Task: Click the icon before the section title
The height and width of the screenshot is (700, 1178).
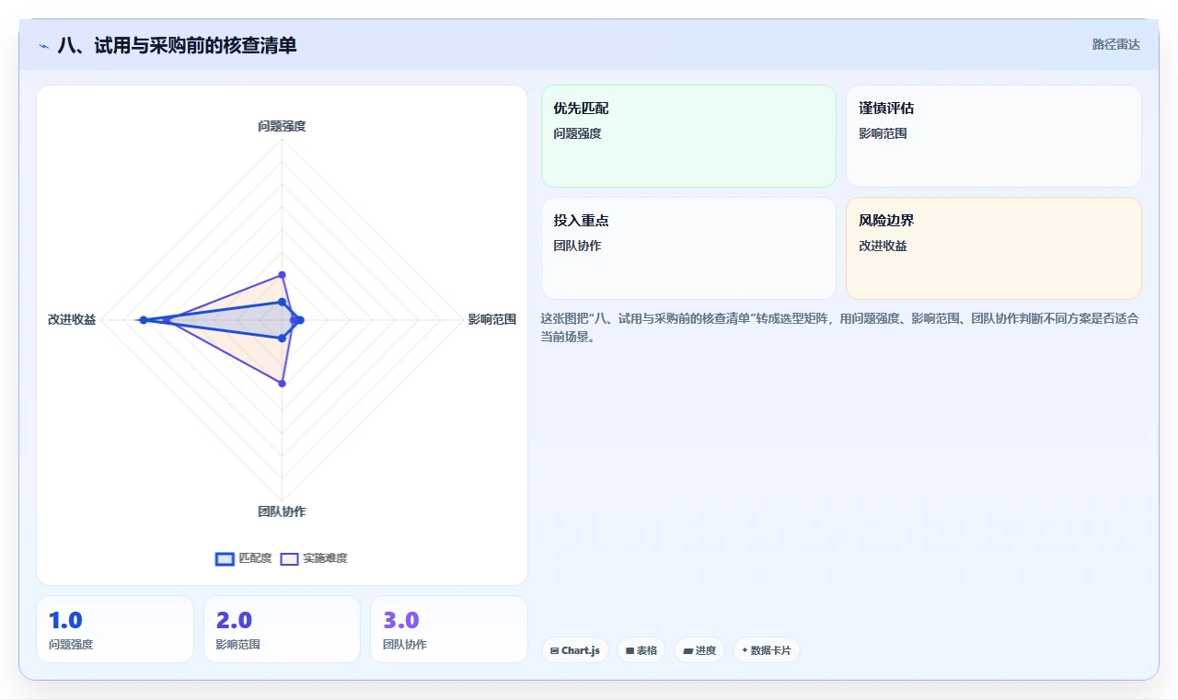Action: pos(44,46)
